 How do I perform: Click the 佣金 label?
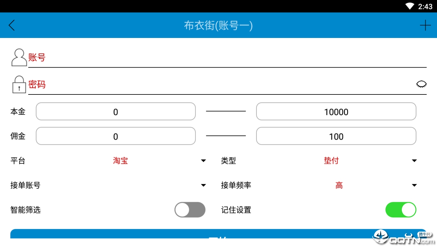coord(18,136)
